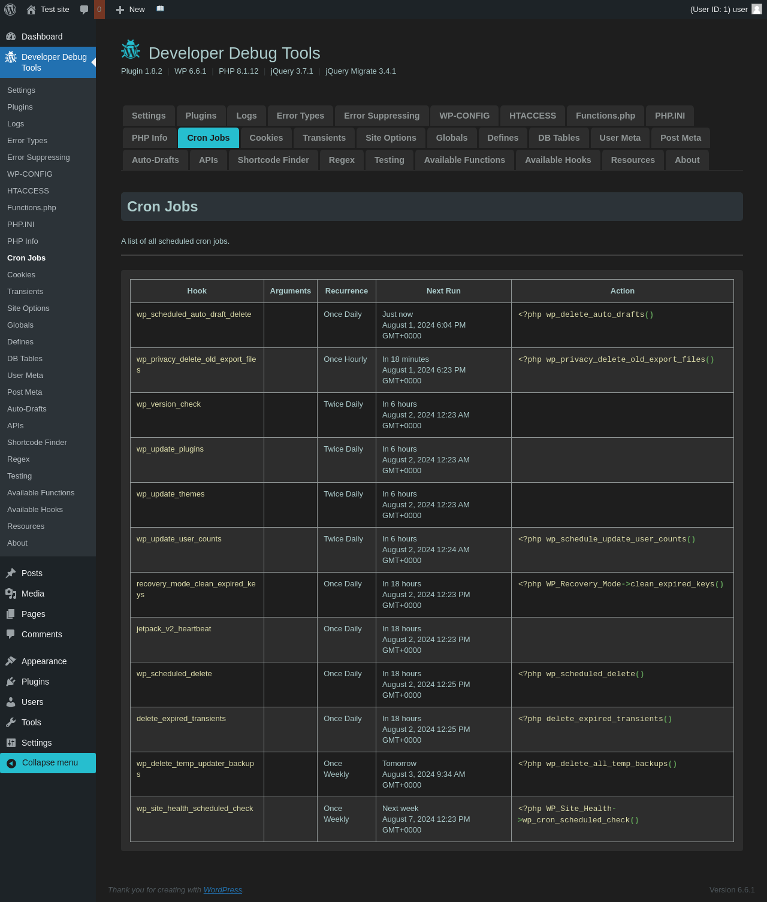Click the comments bubble in admin bar
This screenshot has width=767, height=902.
click(x=84, y=10)
